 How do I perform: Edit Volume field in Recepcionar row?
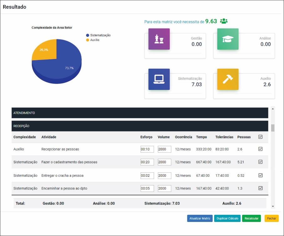click(164, 149)
